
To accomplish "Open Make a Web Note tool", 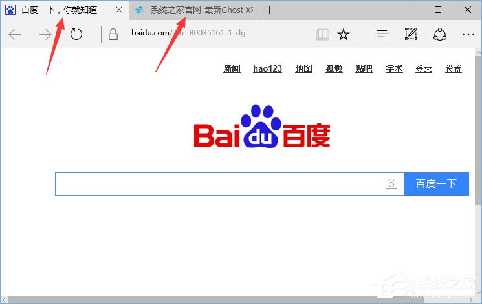I will [x=411, y=35].
